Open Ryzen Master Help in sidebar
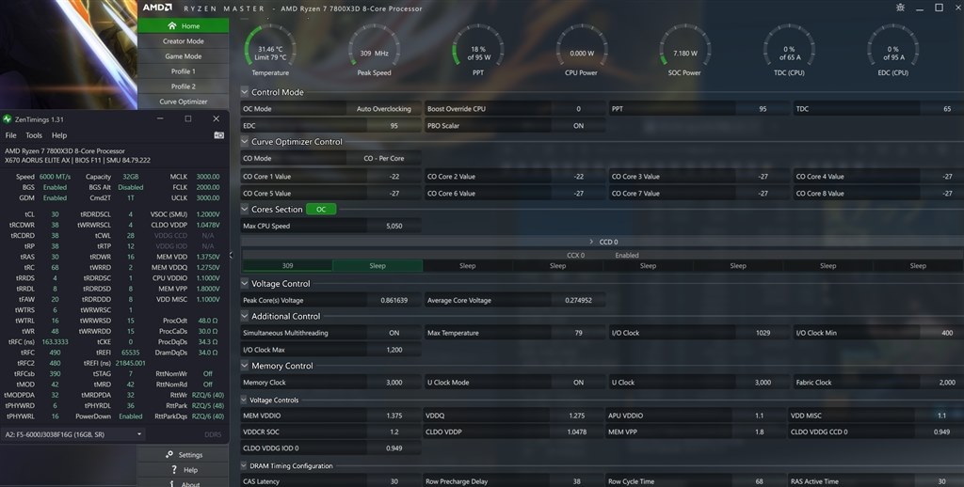Image resolution: width=964 pixels, height=487 pixels. point(184,470)
